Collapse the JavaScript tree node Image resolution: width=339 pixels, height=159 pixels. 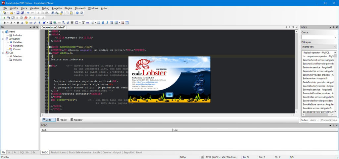point(3,39)
